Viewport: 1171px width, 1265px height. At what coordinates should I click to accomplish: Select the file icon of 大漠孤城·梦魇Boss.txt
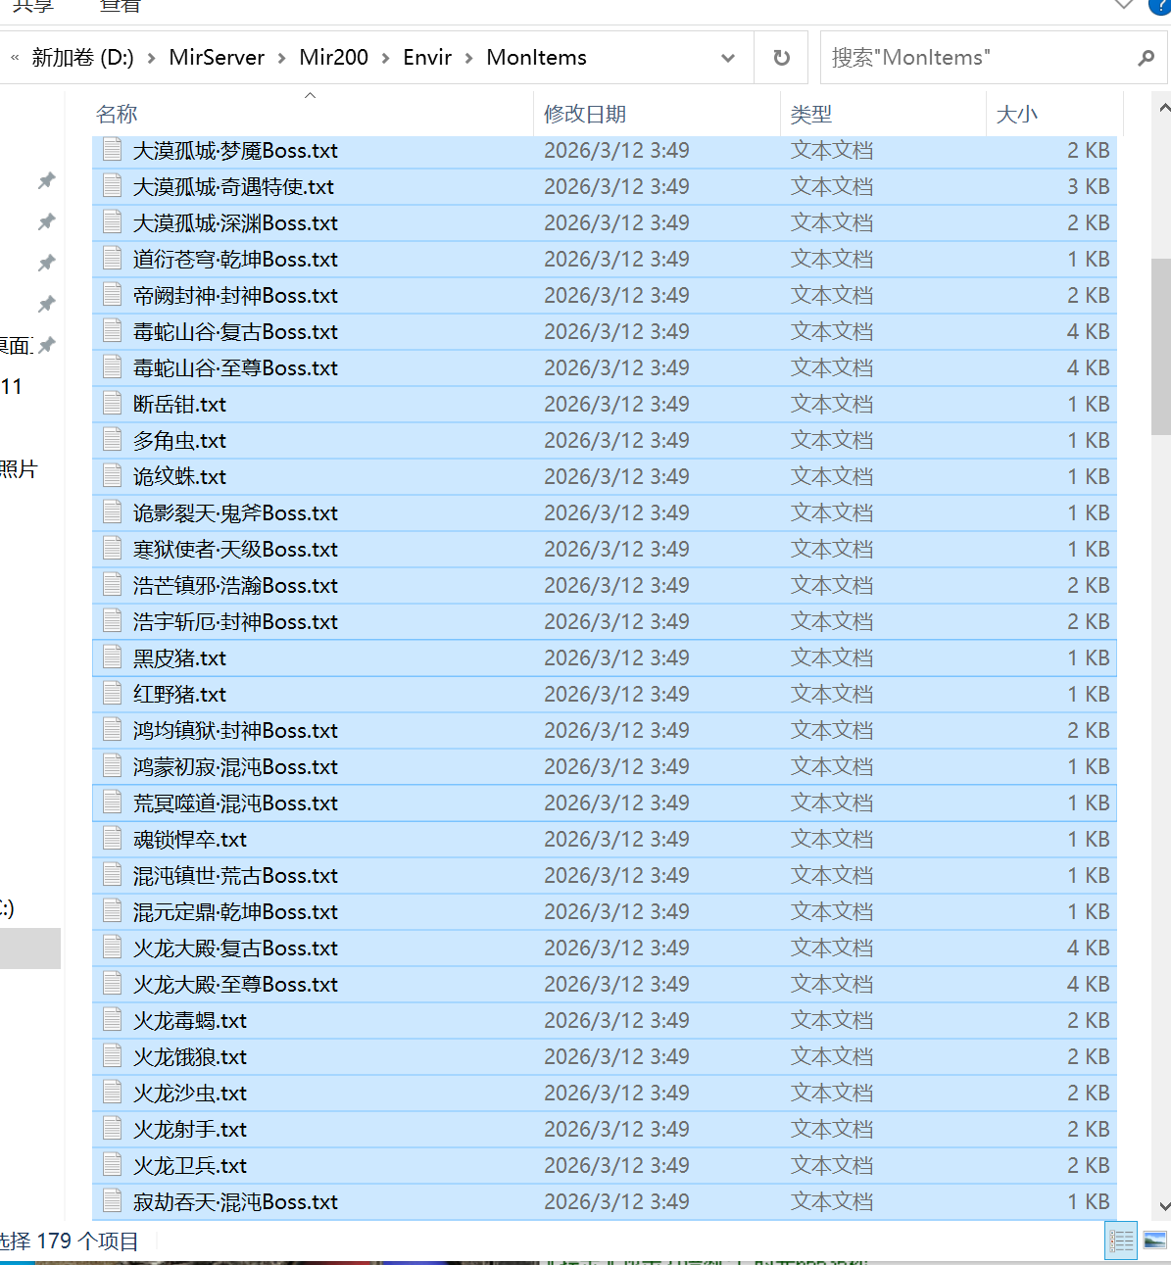(x=113, y=150)
